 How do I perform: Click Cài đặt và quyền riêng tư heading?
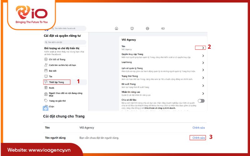[62, 36]
